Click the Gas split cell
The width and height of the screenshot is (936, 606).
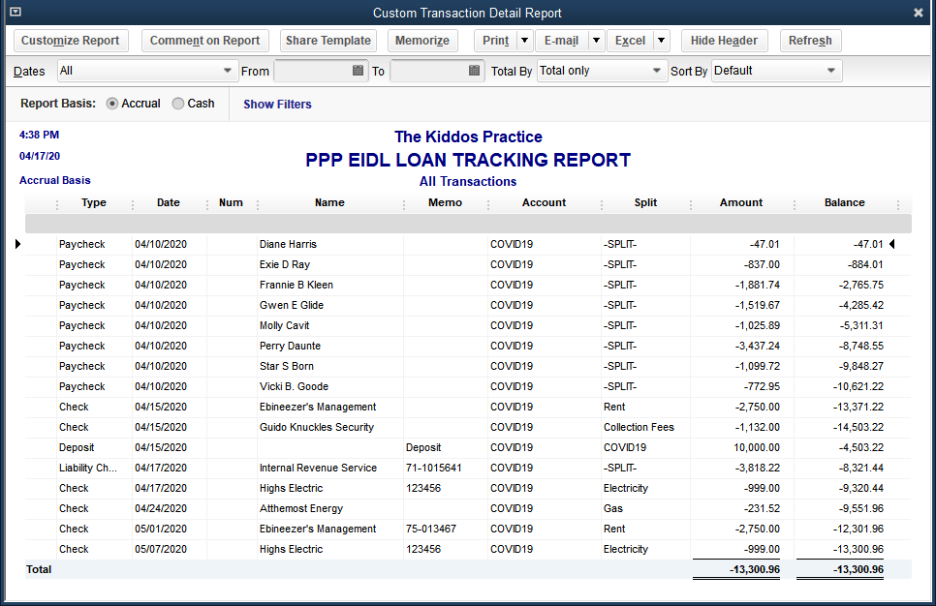point(613,508)
